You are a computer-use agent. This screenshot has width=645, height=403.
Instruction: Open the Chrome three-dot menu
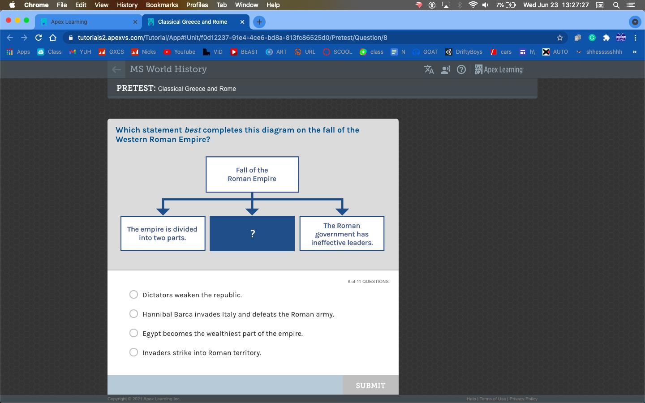pos(635,38)
